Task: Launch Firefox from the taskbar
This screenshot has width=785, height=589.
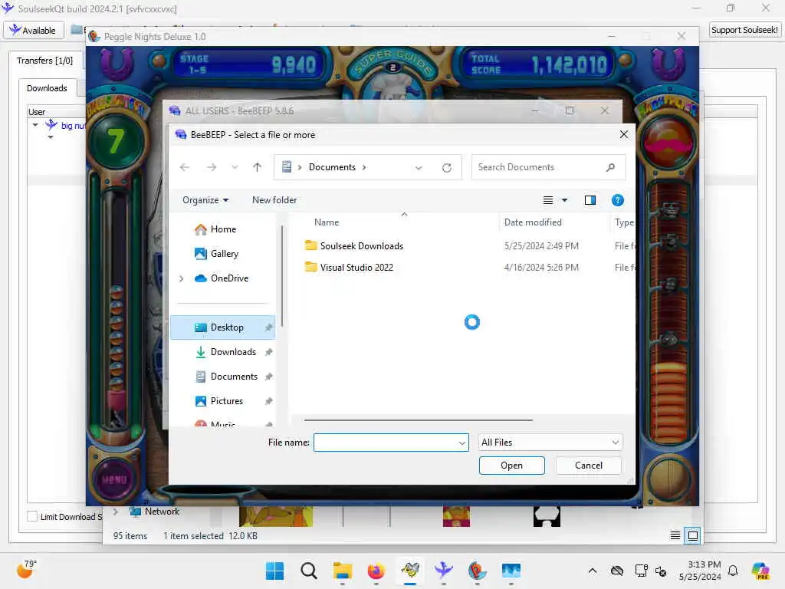Action: pos(376,571)
